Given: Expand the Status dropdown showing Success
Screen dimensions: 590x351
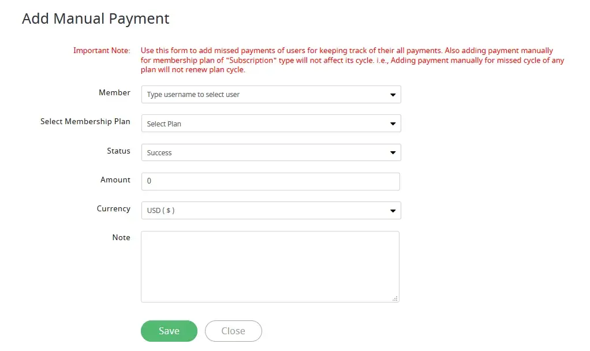Looking at the screenshot, I should click(266, 152).
